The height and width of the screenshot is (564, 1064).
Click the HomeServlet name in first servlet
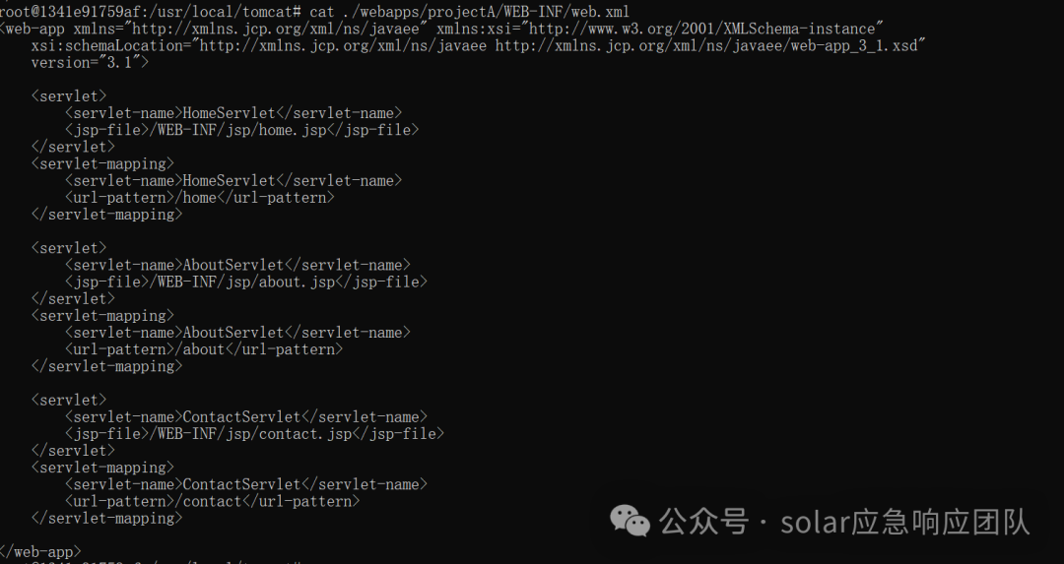click(230, 113)
